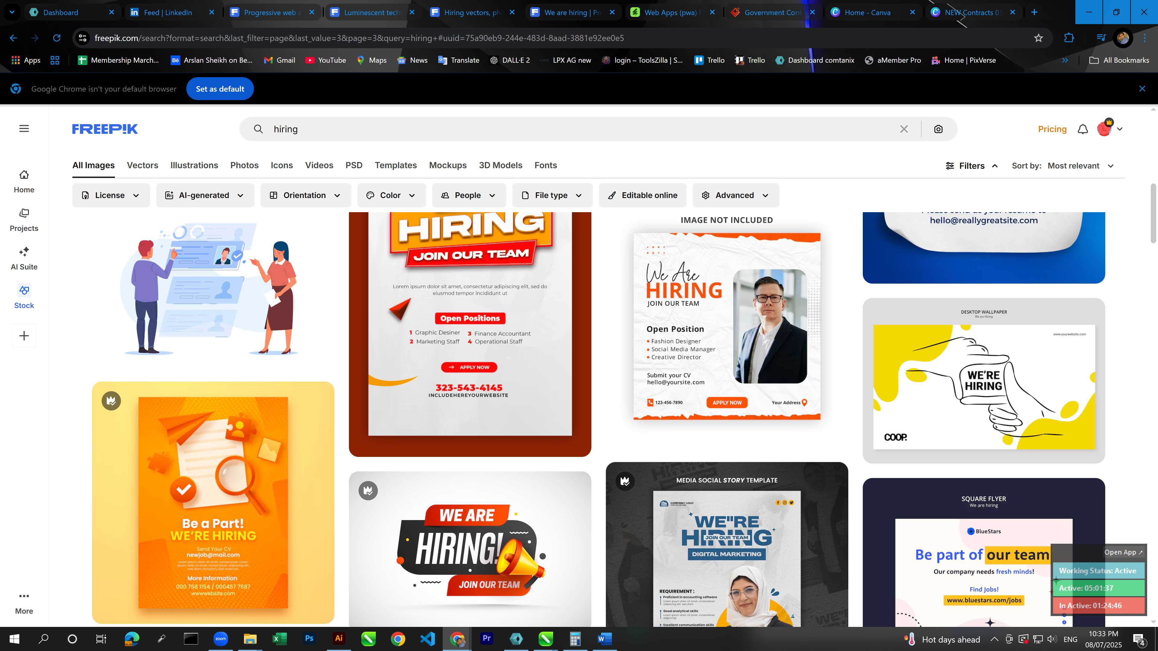Open the YouTube bookmark
This screenshot has height=651, width=1158.
coord(326,60)
